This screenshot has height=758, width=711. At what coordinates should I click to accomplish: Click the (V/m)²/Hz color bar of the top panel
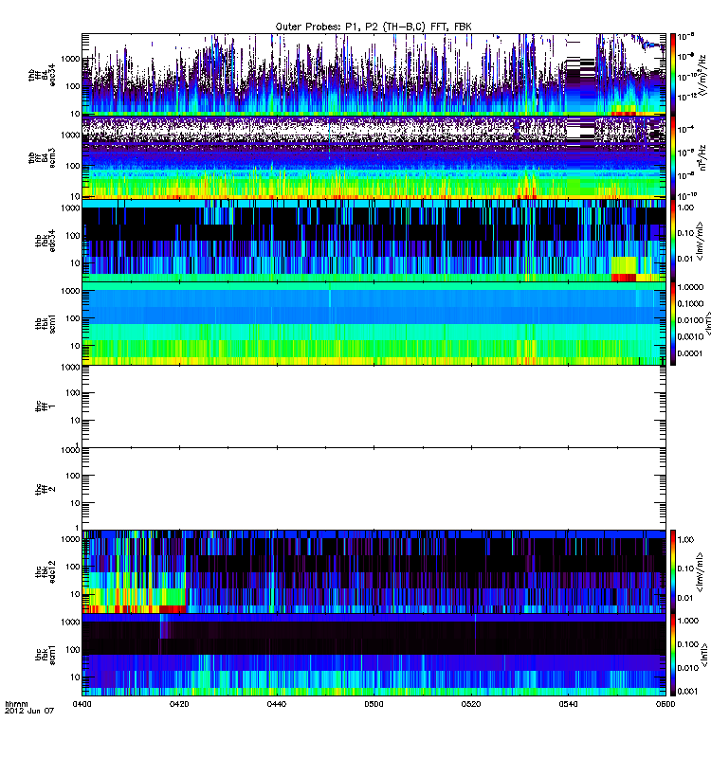[x=673, y=75]
